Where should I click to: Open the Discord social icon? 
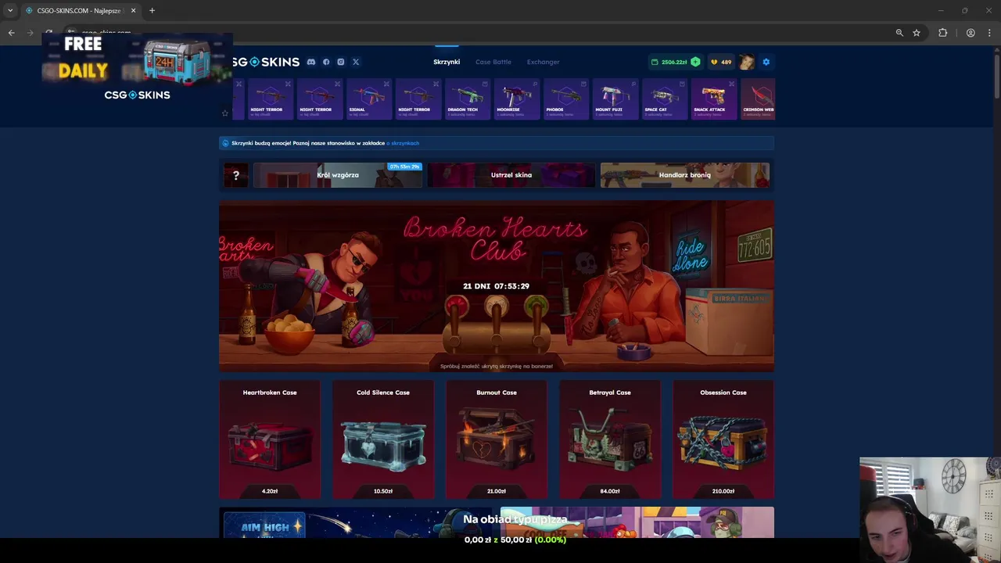(311, 62)
